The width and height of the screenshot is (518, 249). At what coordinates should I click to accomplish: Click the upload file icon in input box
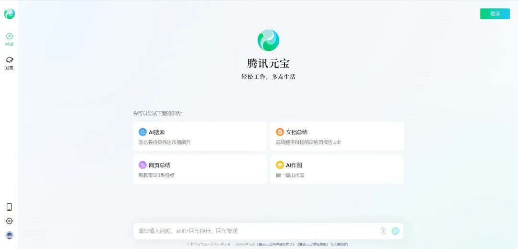click(x=383, y=231)
